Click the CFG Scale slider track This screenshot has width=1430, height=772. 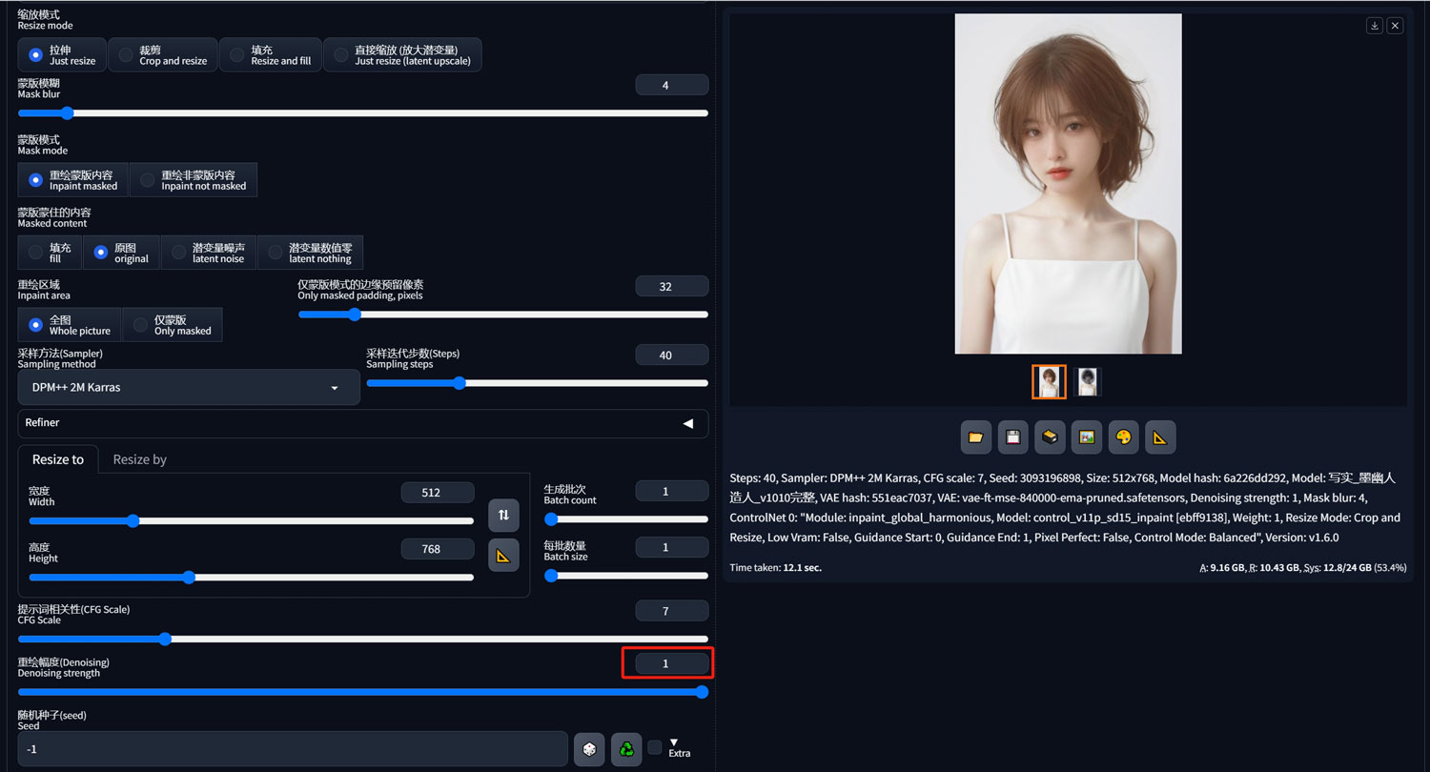pyautogui.click(x=362, y=639)
